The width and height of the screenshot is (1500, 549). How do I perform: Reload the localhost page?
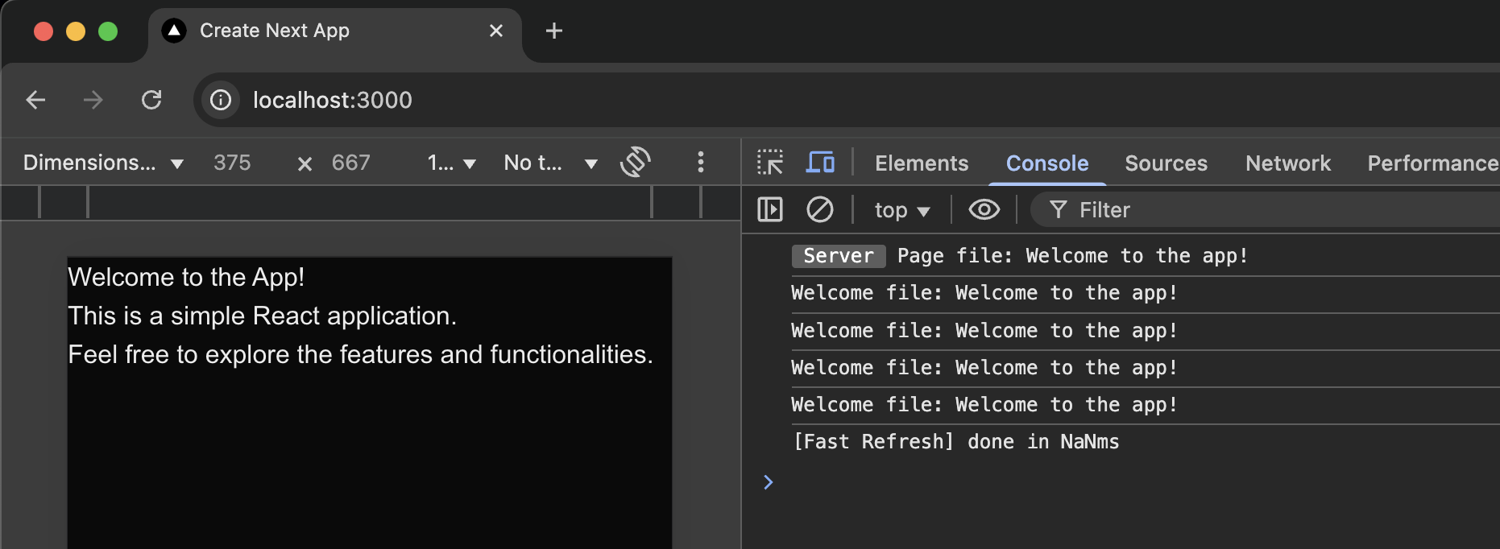[x=151, y=100]
